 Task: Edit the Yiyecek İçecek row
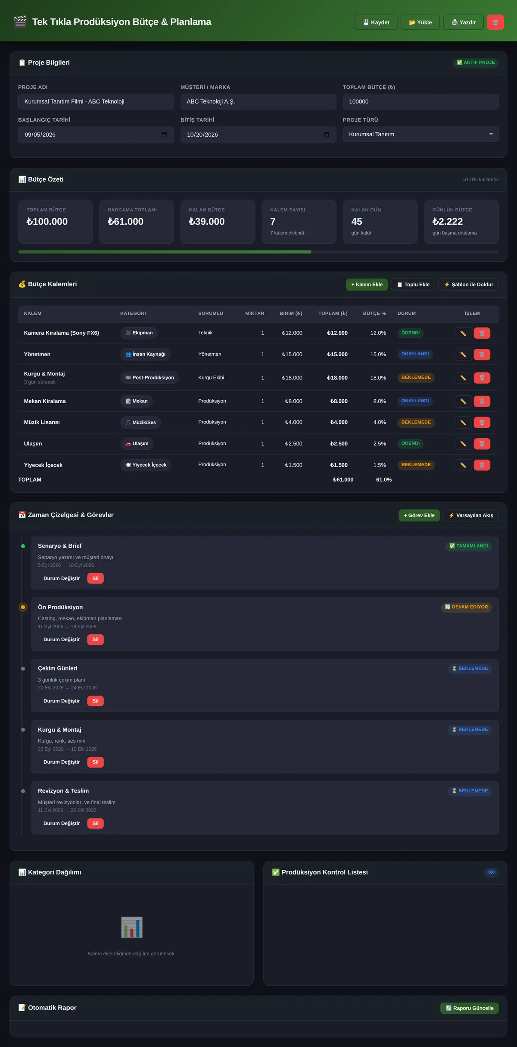point(463,465)
